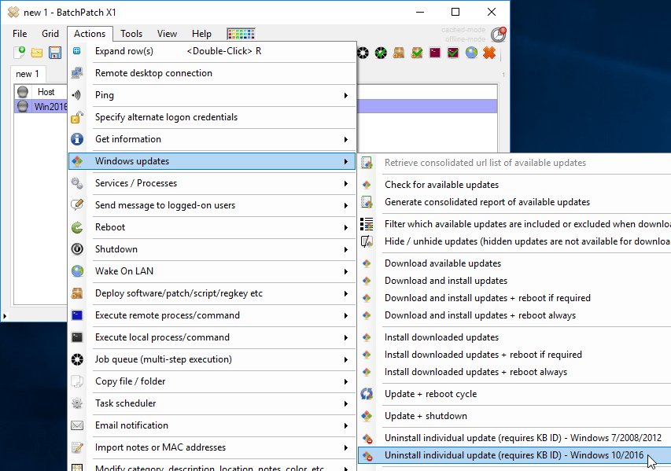The width and height of the screenshot is (671, 471).
Task: Click the maroon remote command toolbar icon
Action: coord(435,53)
